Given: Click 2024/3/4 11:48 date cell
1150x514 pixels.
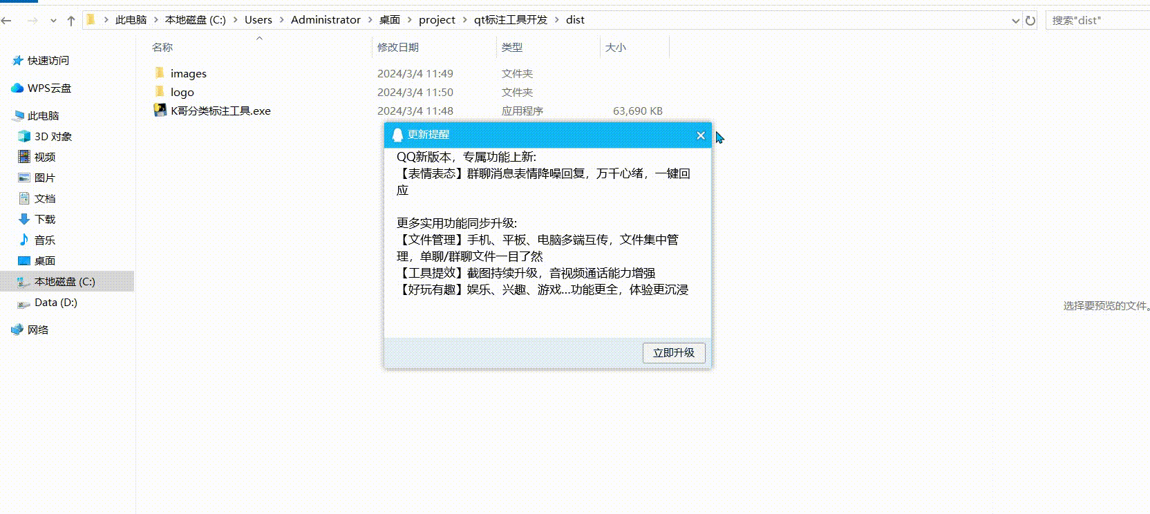Looking at the screenshot, I should point(415,111).
